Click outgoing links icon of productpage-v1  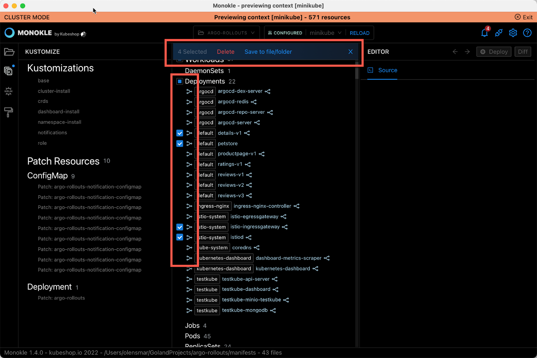pos(262,154)
